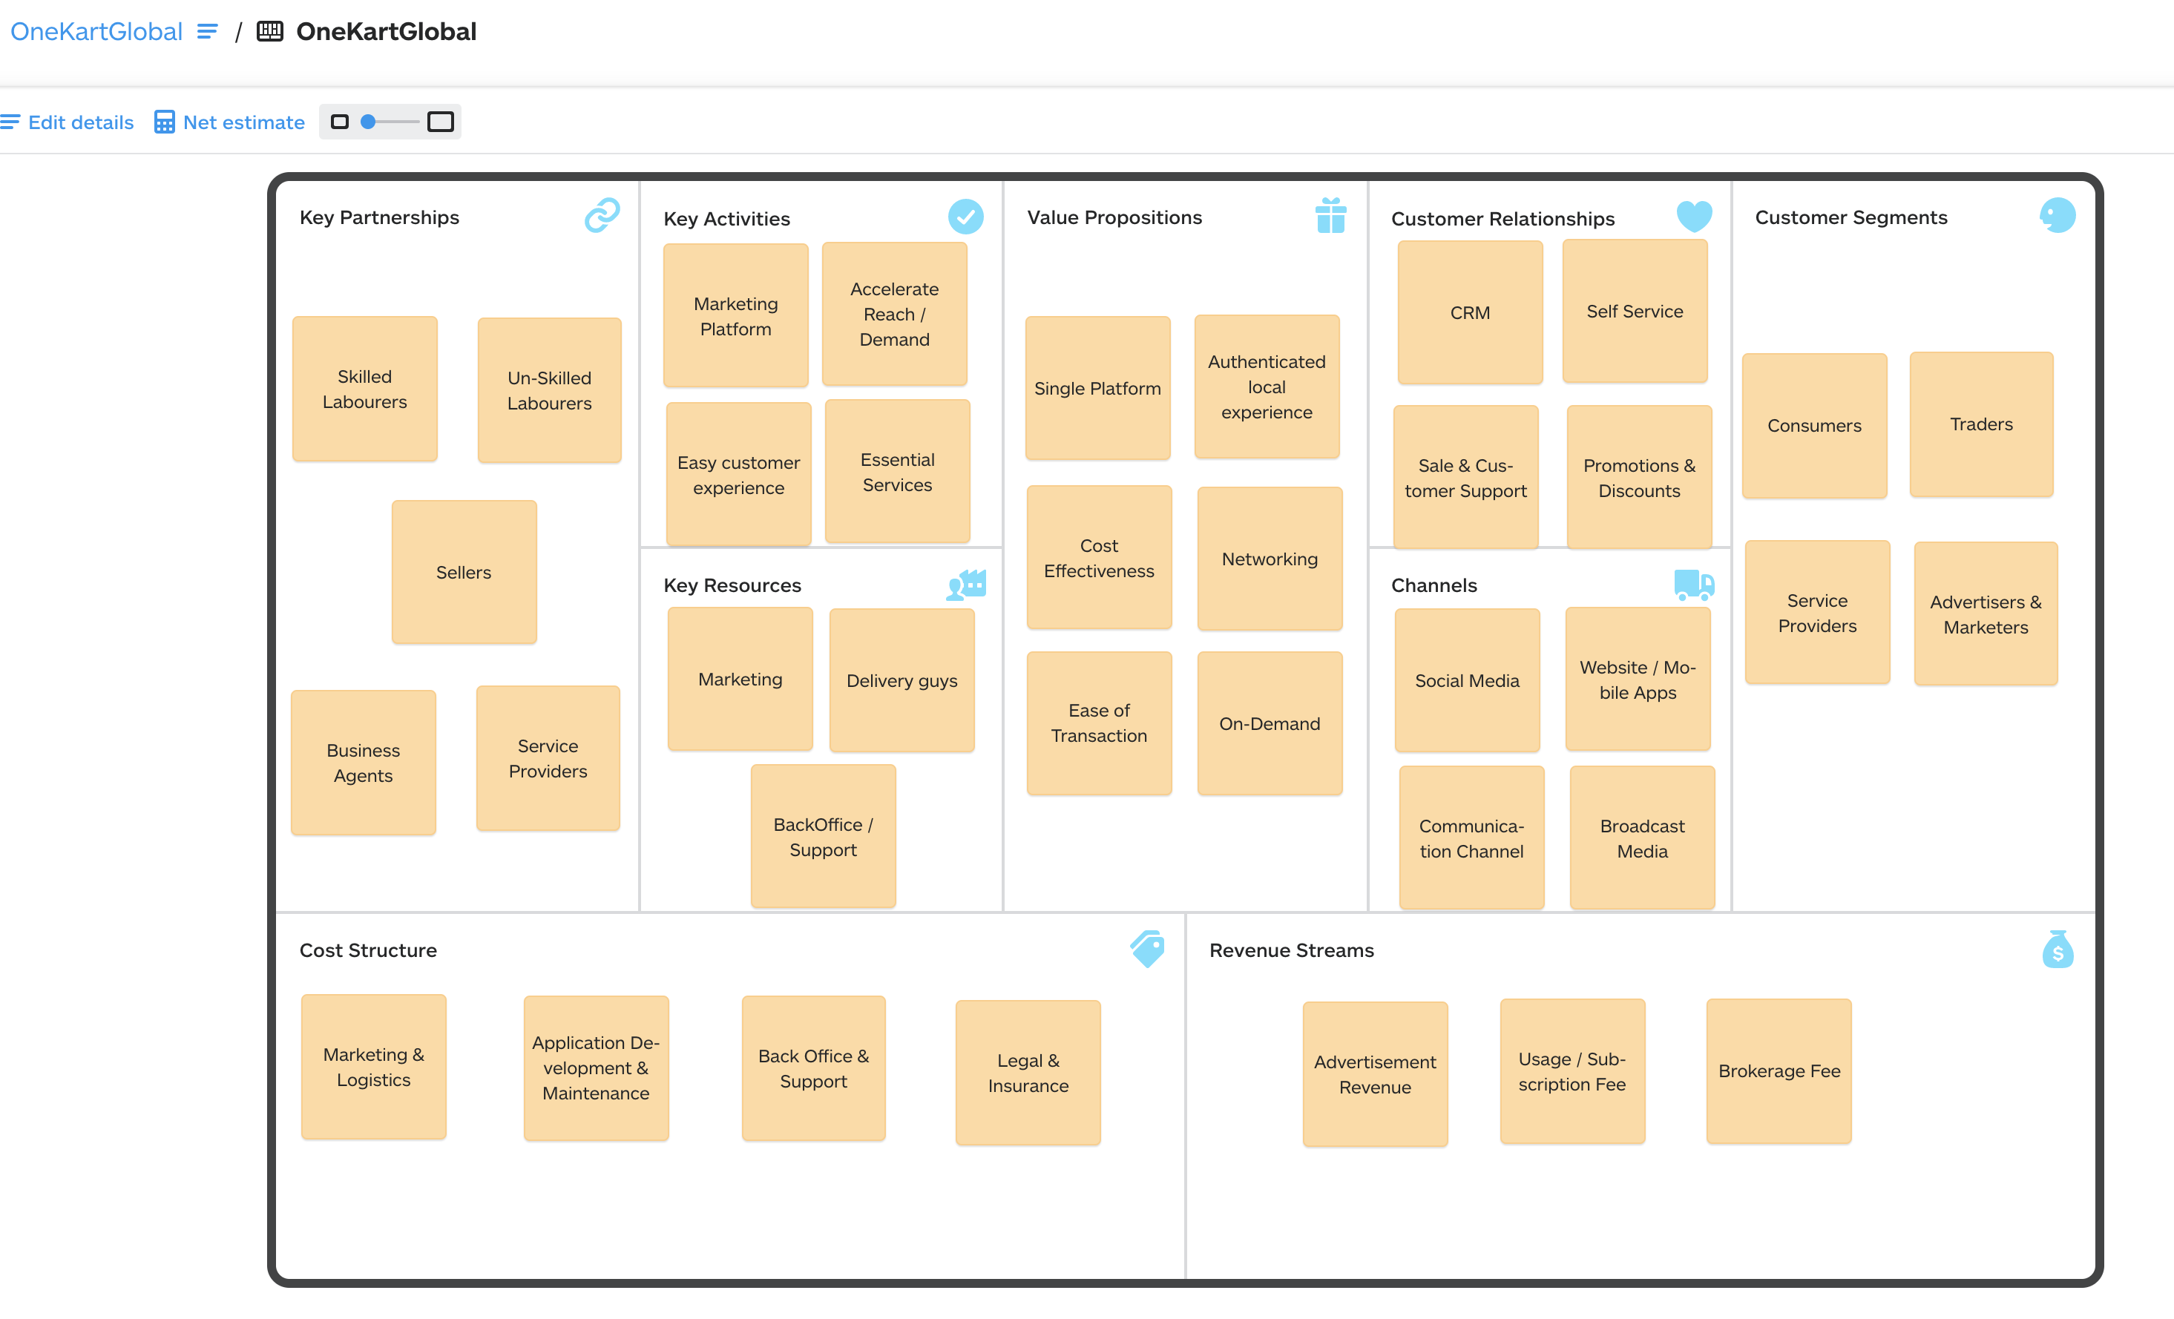The height and width of the screenshot is (1319, 2174).
Task: Click the Value Propositions gift icon
Action: tap(1330, 215)
